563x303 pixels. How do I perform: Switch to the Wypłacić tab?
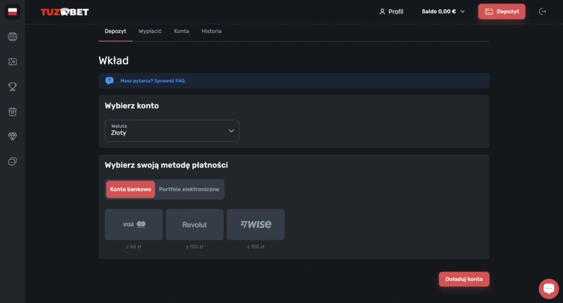[150, 32]
